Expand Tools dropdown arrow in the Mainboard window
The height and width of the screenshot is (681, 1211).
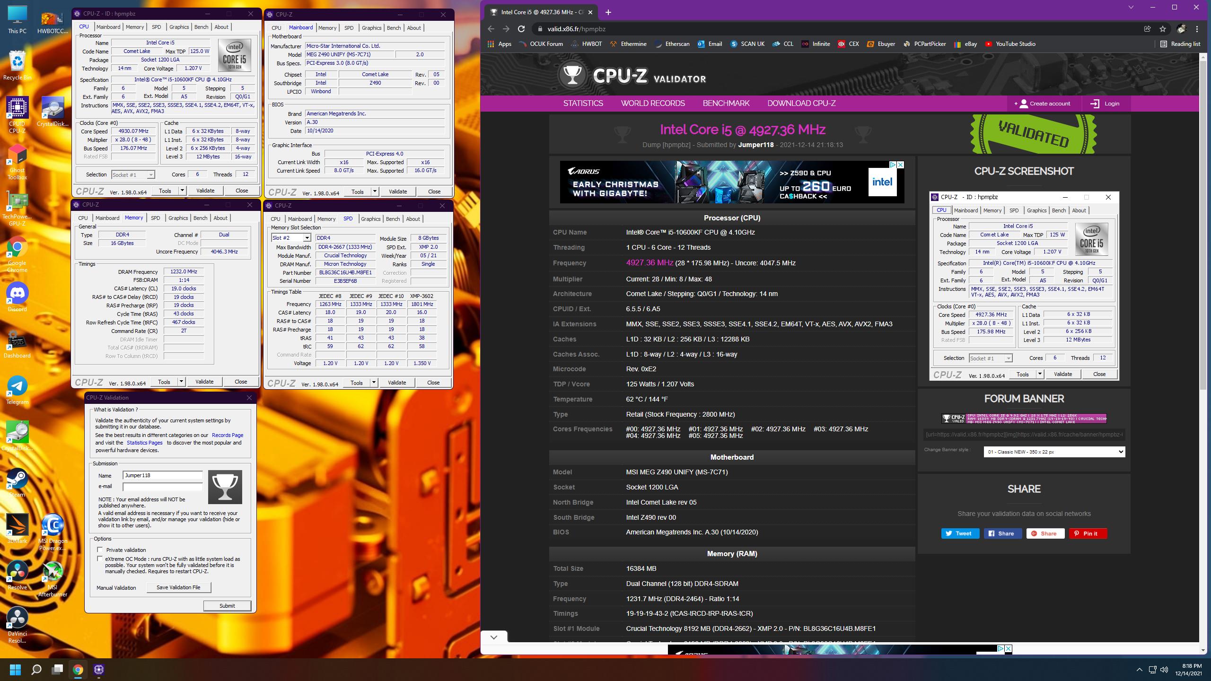[375, 192]
